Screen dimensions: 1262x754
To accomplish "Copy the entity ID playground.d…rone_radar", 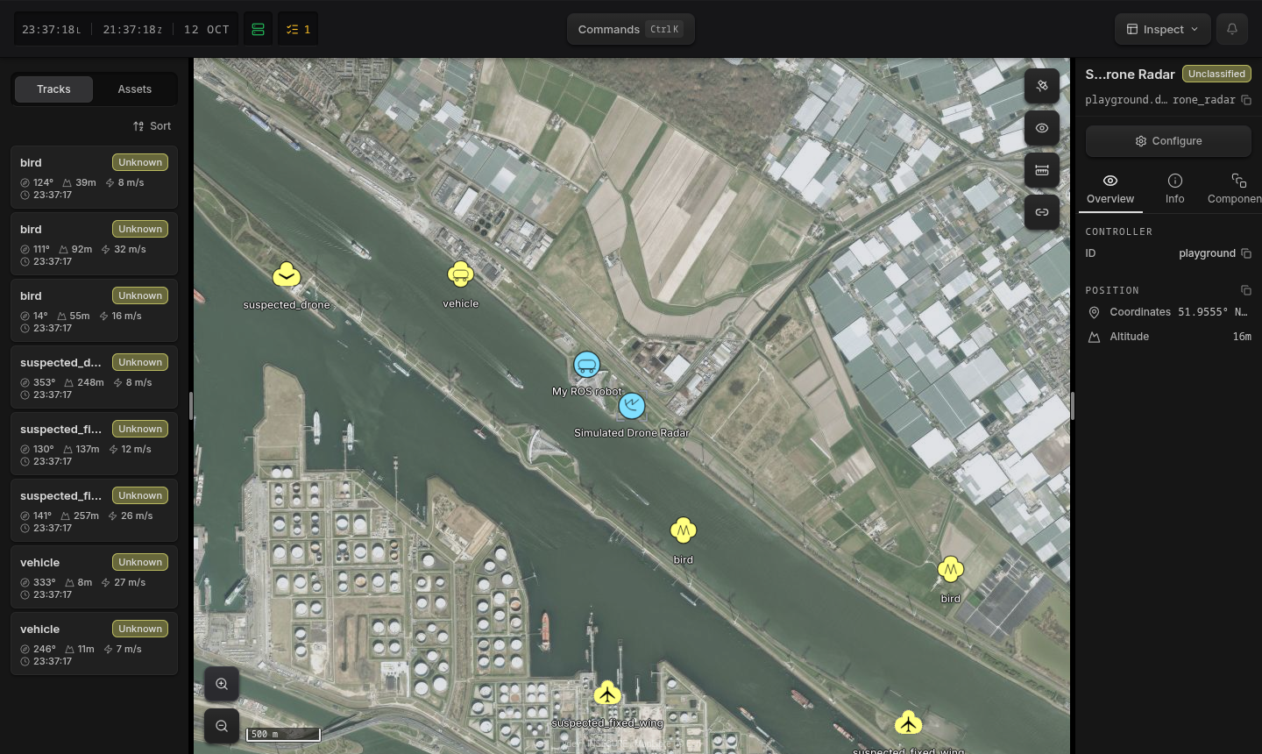I will pos(1246,100).
